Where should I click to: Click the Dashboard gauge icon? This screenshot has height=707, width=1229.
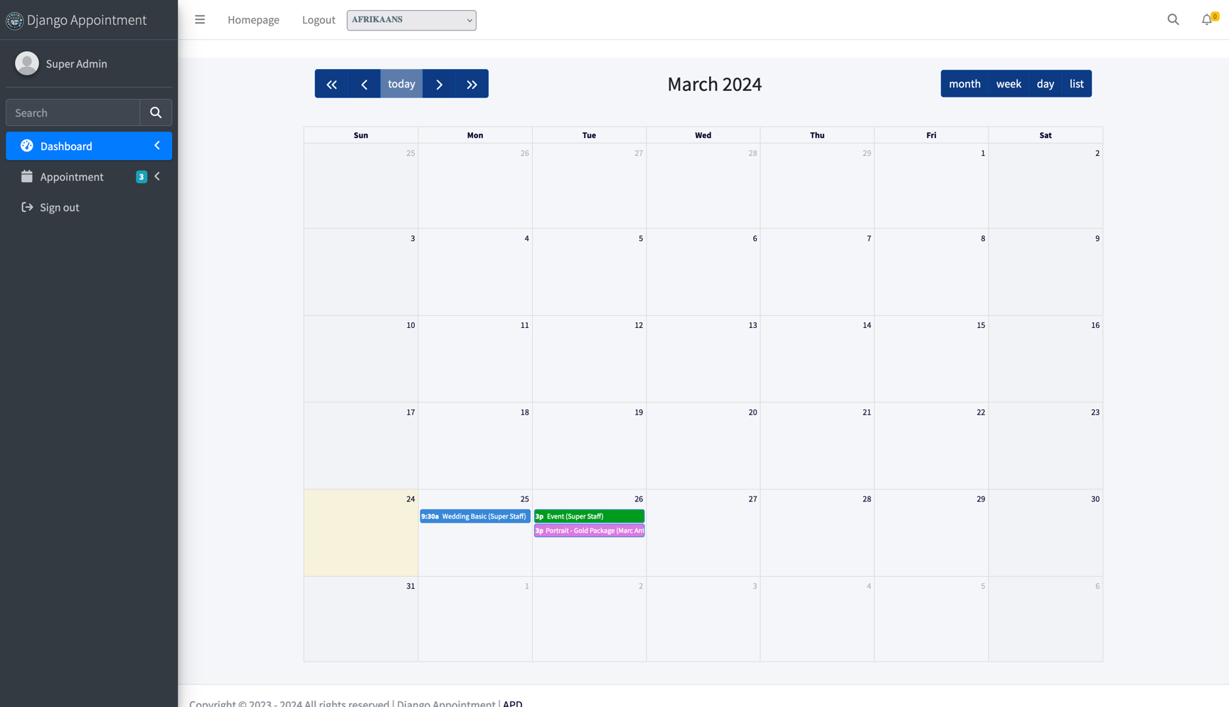tap(27, 146)
